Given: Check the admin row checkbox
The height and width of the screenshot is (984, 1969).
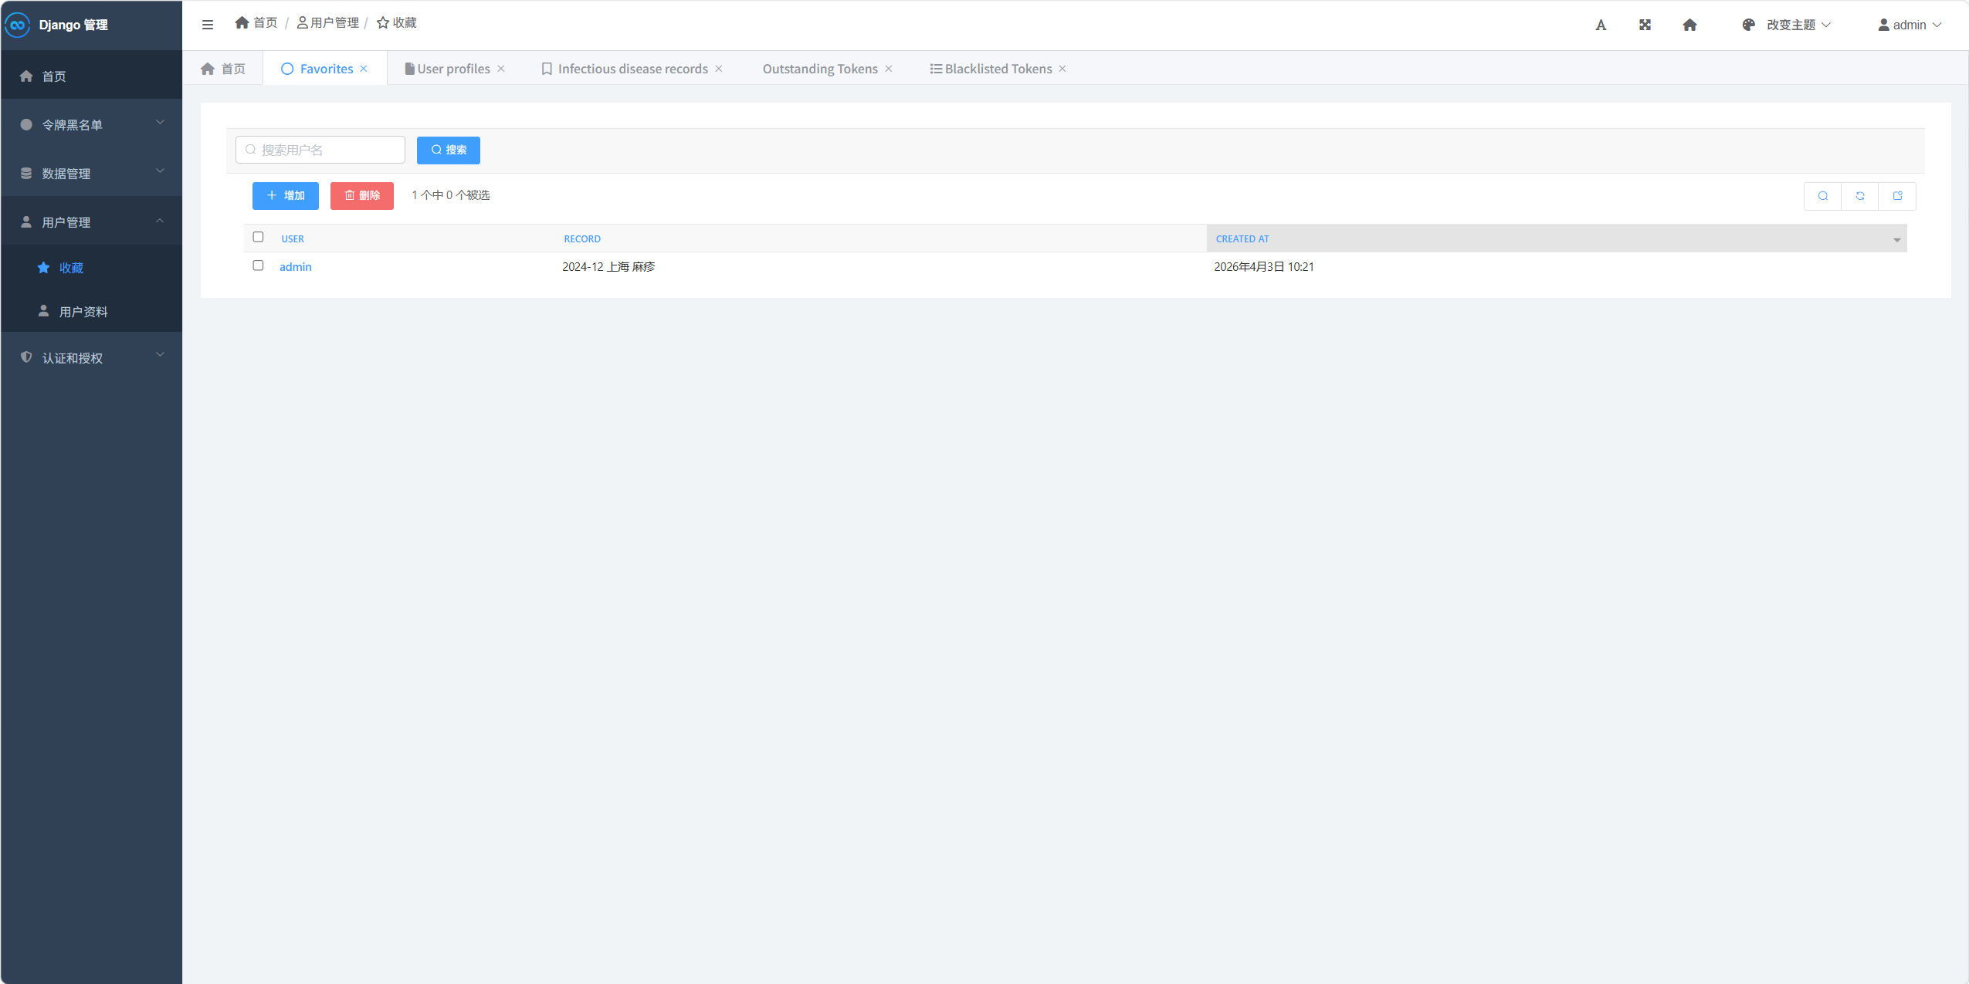Looking at the screenshot, I should pos(258,265).
